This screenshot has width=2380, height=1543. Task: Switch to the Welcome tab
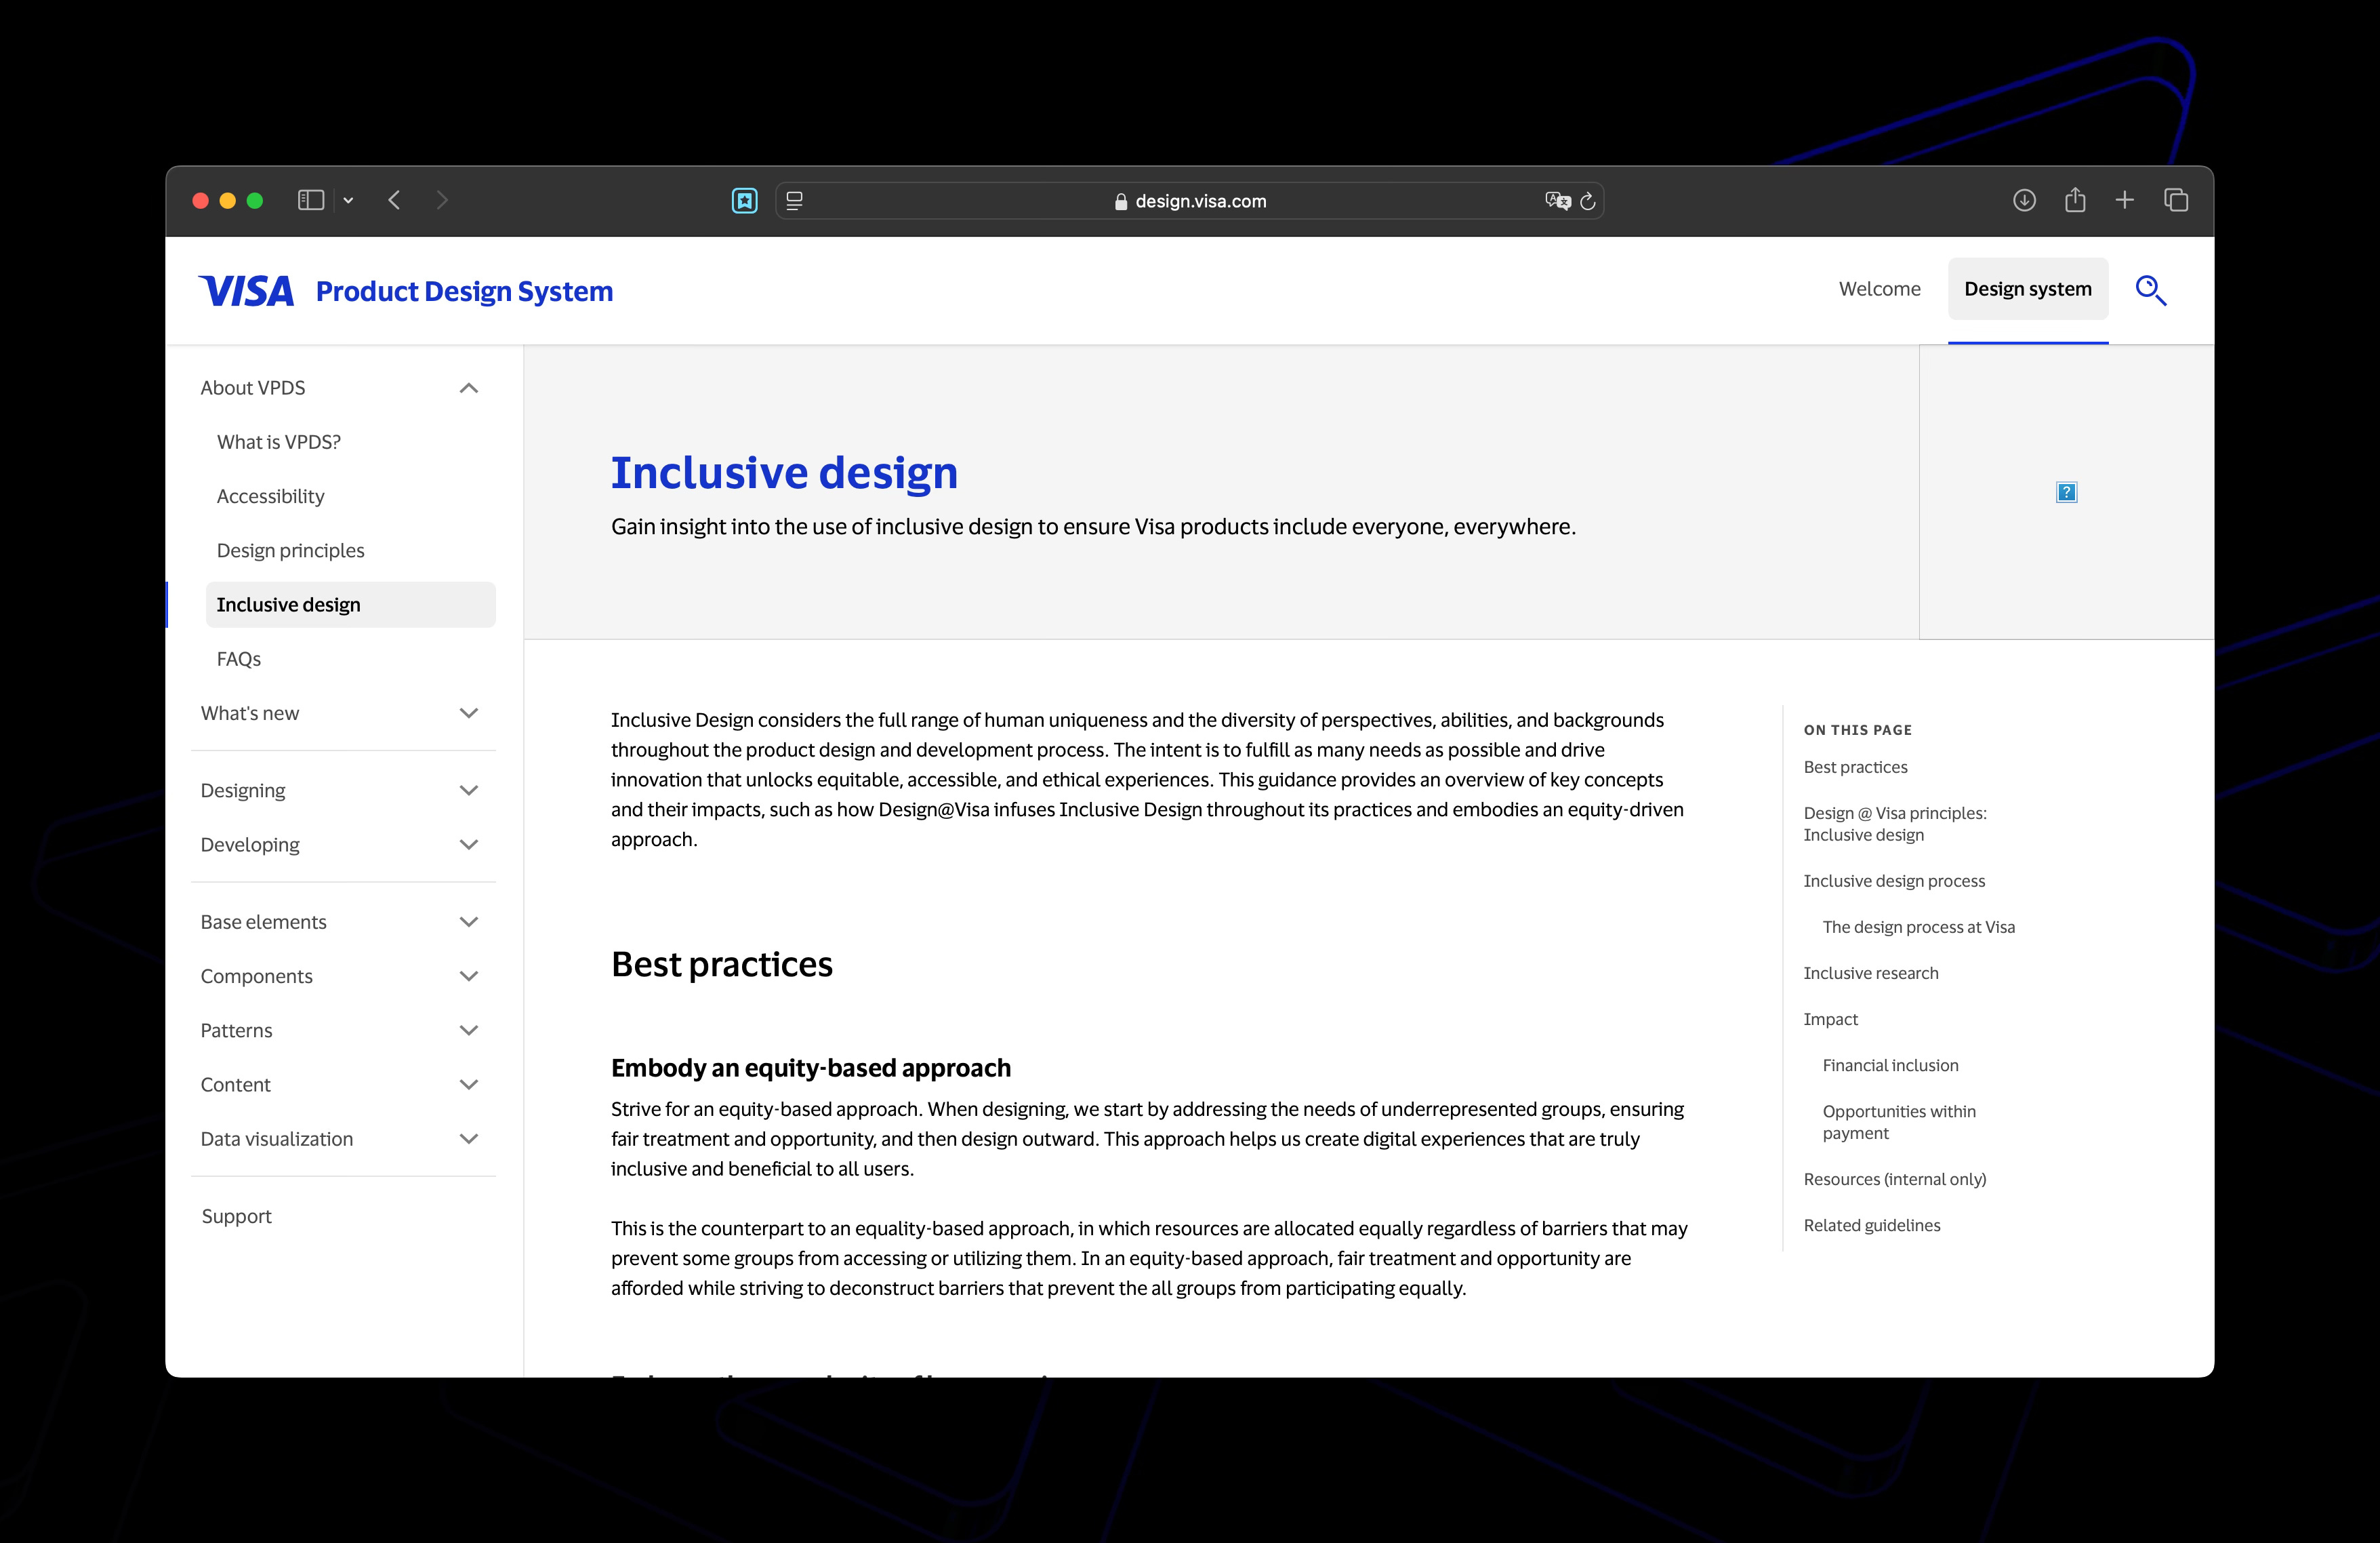pos(1879,289)
